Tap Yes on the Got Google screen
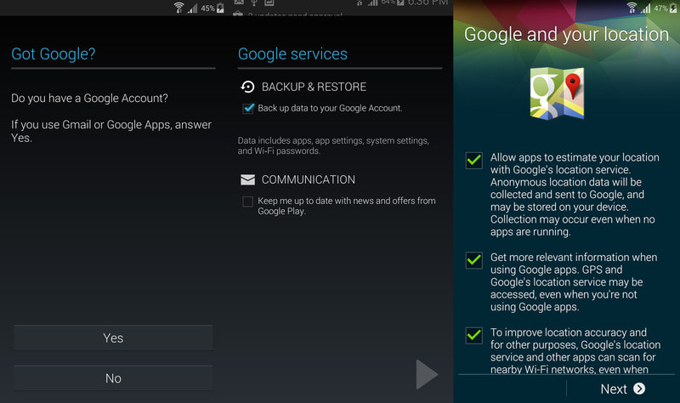The height and width of the screenshot is (403, 680). (113, 338)
